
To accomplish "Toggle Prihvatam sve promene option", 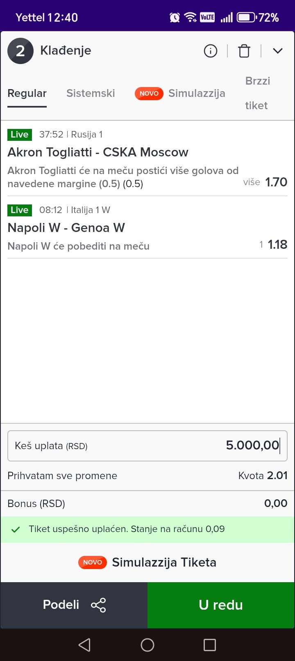I will (62, 476).
